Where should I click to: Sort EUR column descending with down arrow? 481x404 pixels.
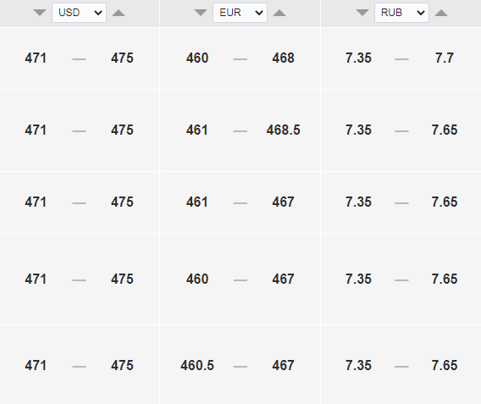[201, 13]
